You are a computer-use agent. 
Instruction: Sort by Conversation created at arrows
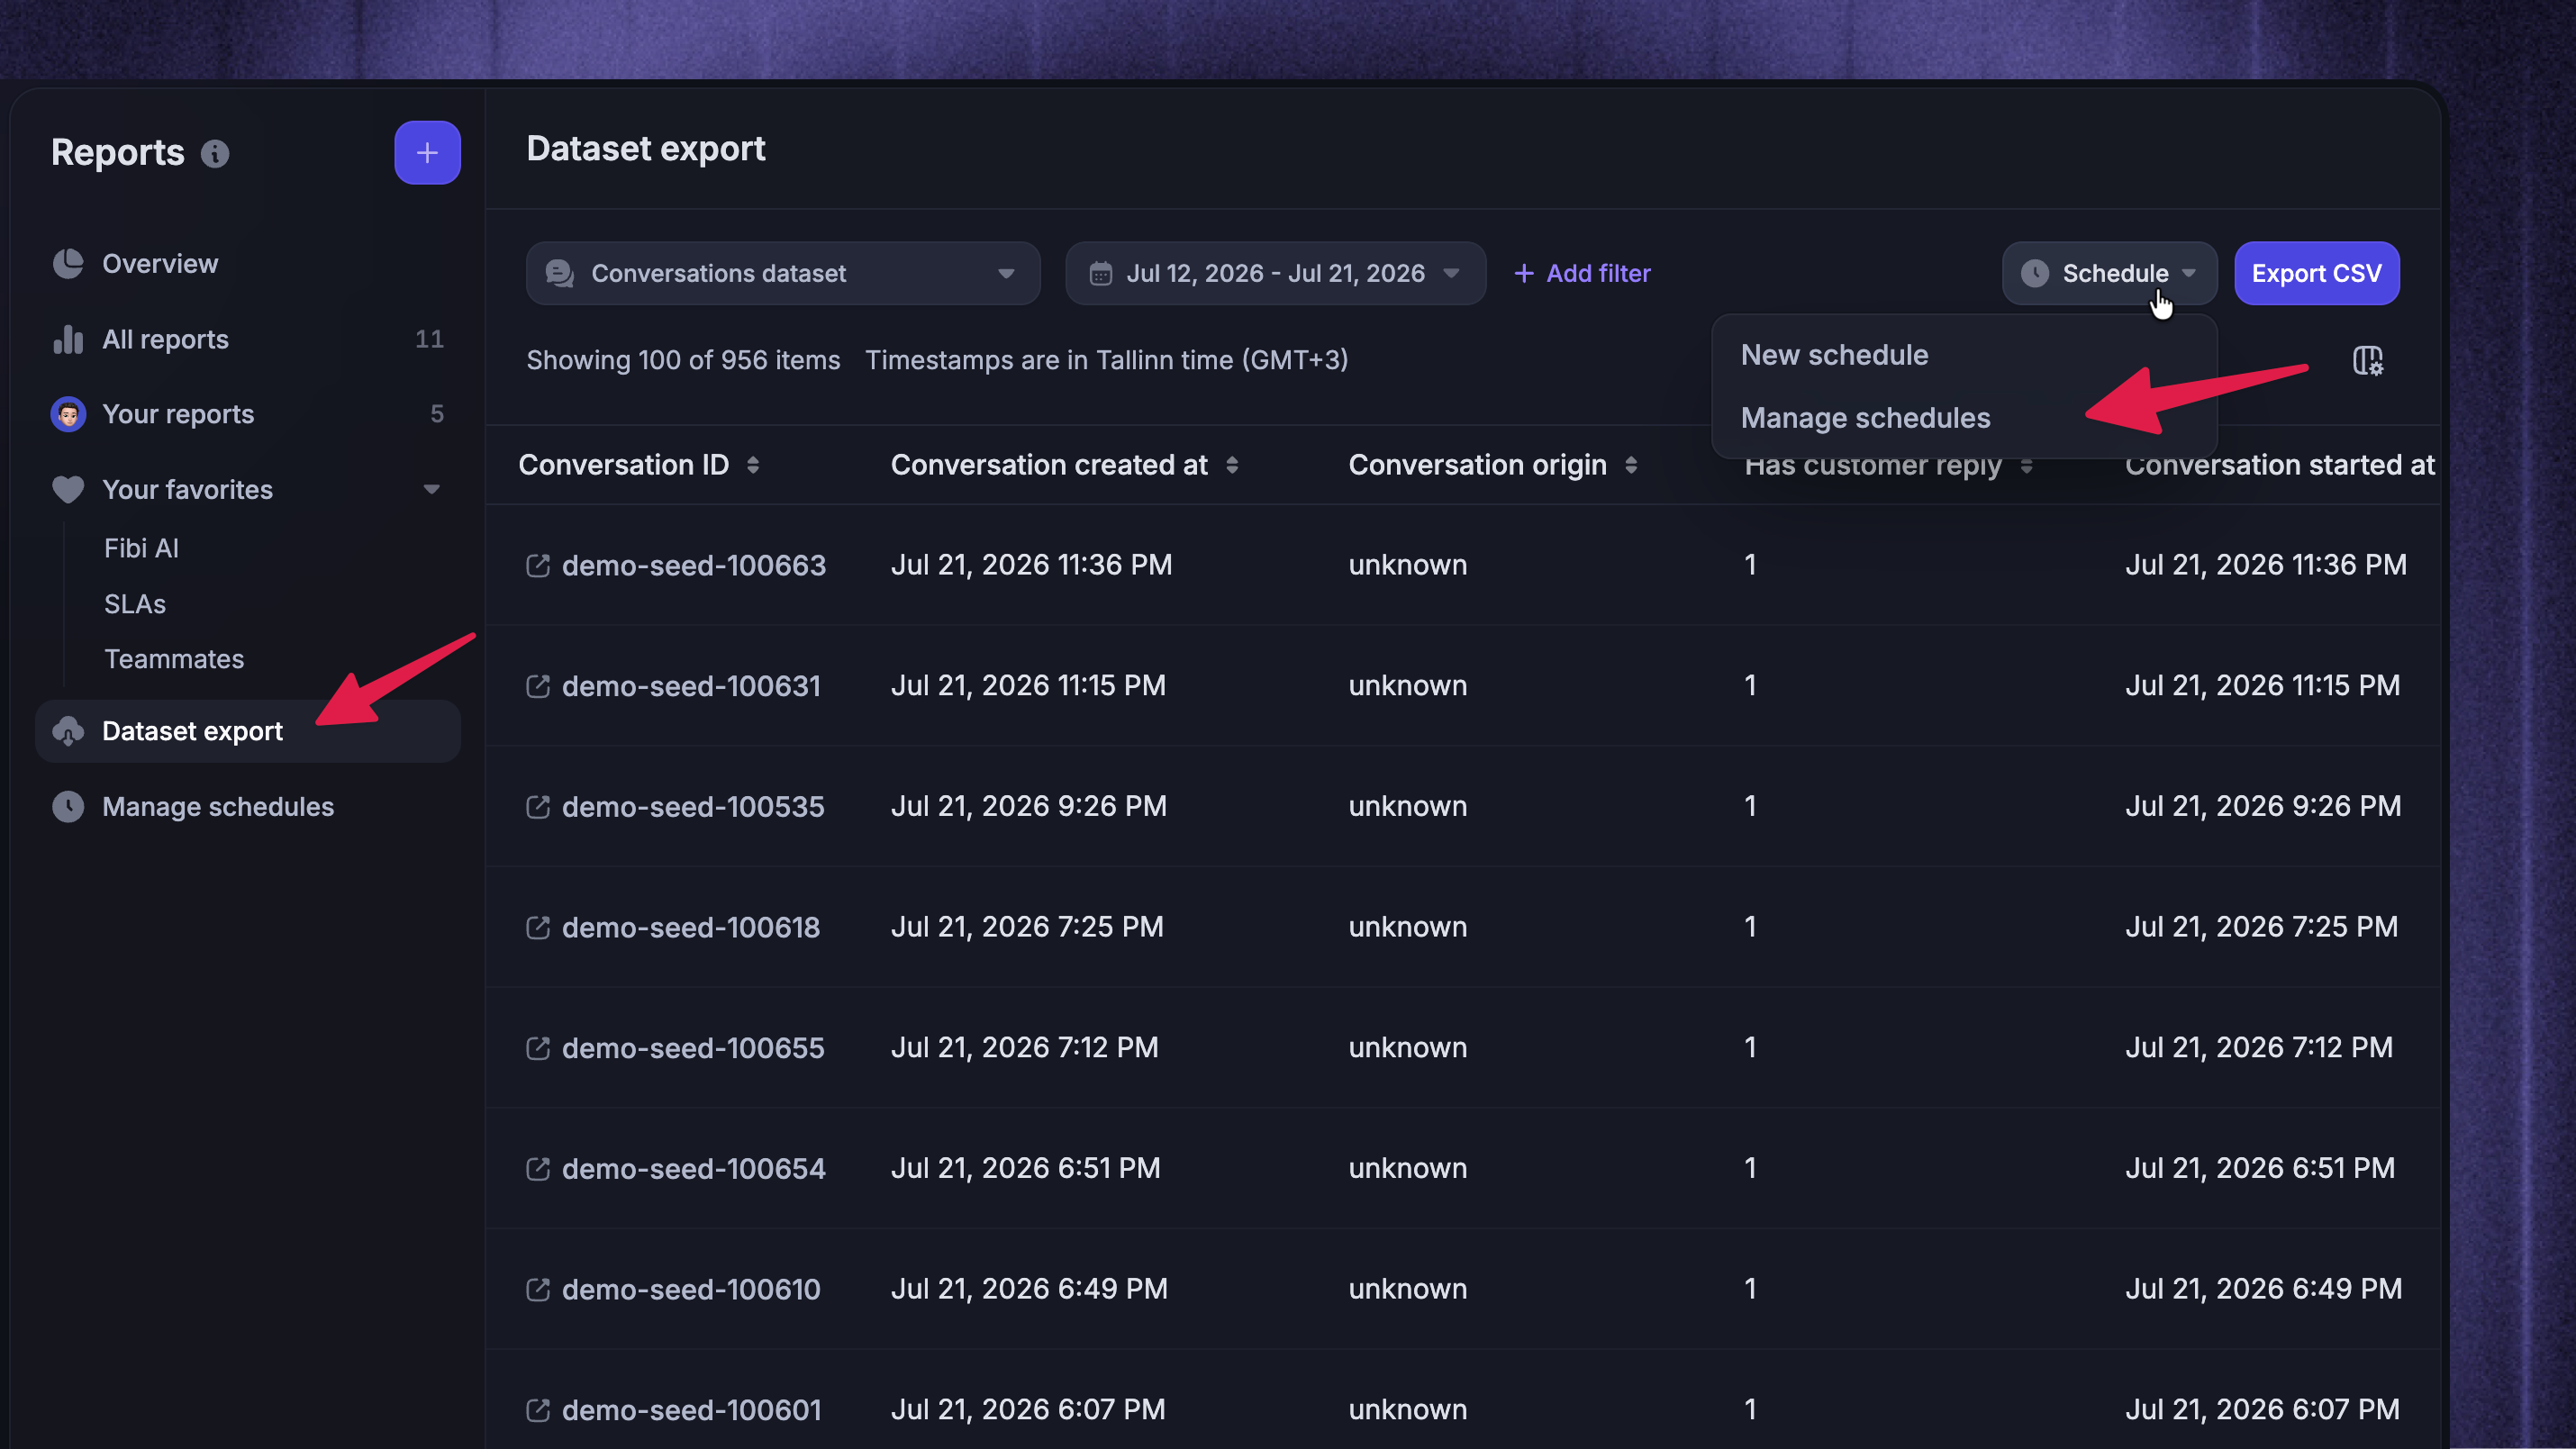pos(1232,465)
